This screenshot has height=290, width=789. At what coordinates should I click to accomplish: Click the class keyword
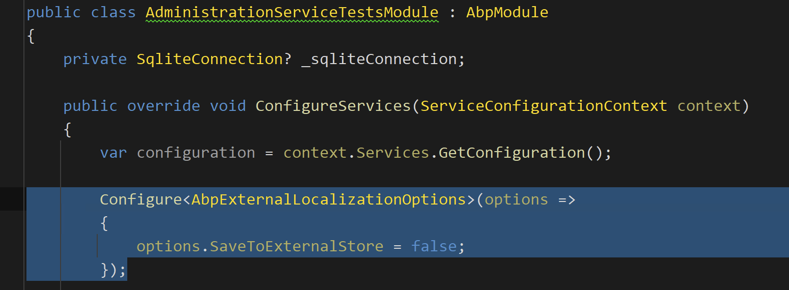point(113,12)
